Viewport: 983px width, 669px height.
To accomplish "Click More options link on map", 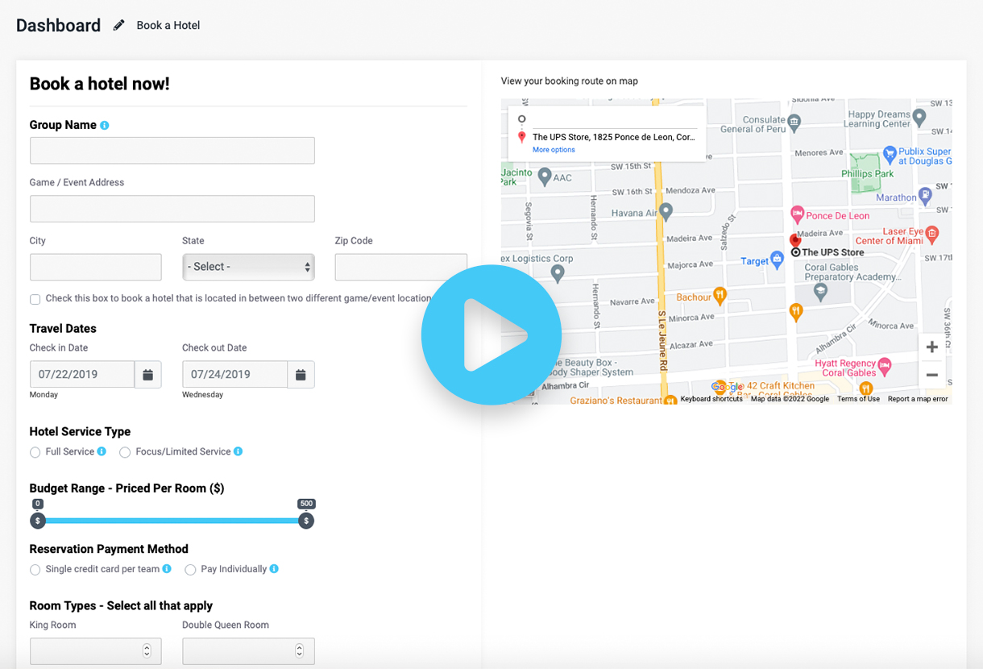I will click(554, 150).
